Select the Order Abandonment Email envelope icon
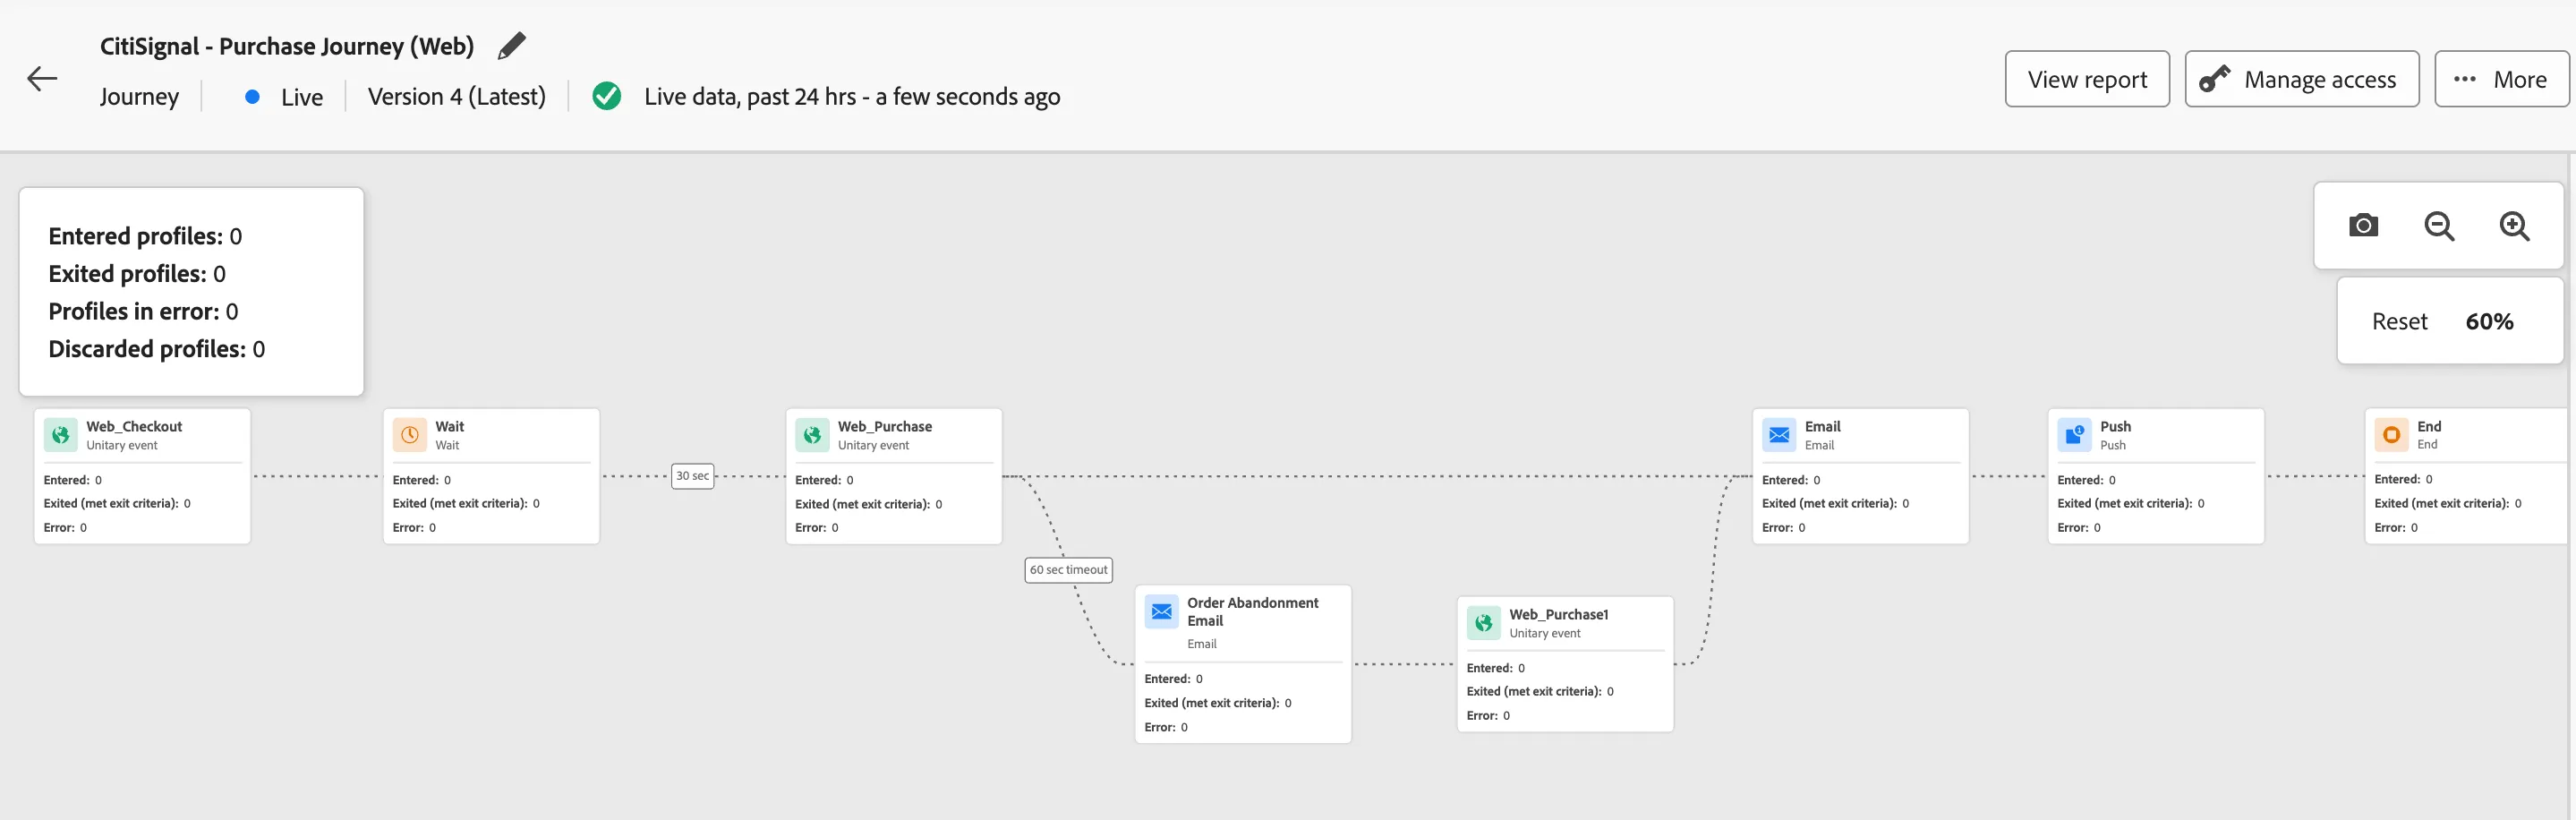 pyautogui.click(x=1161, y=611)
